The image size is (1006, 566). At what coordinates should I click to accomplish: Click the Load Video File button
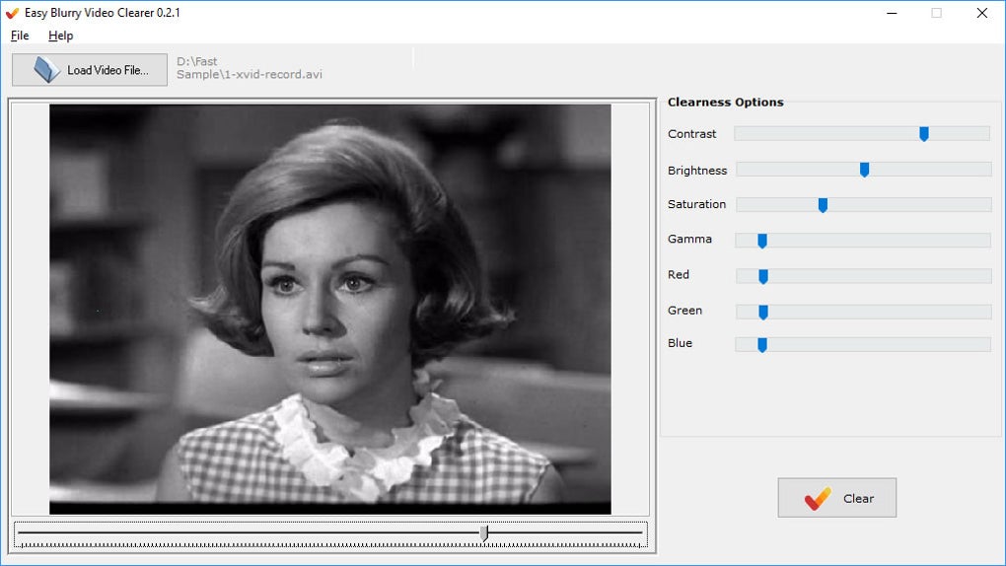point(90,70)
